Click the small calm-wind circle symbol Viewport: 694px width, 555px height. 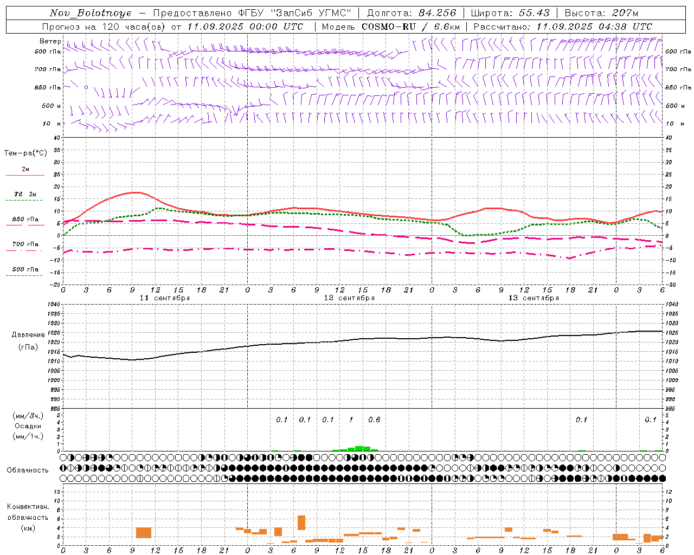tap(86, 87)
